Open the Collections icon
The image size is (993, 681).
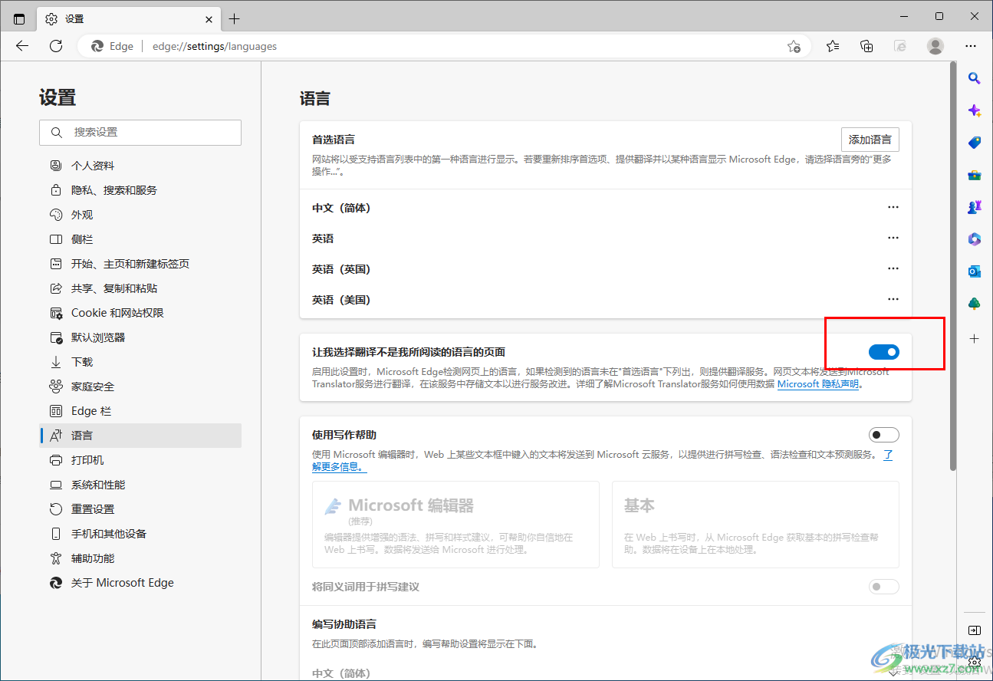click(x=866, y=46)
